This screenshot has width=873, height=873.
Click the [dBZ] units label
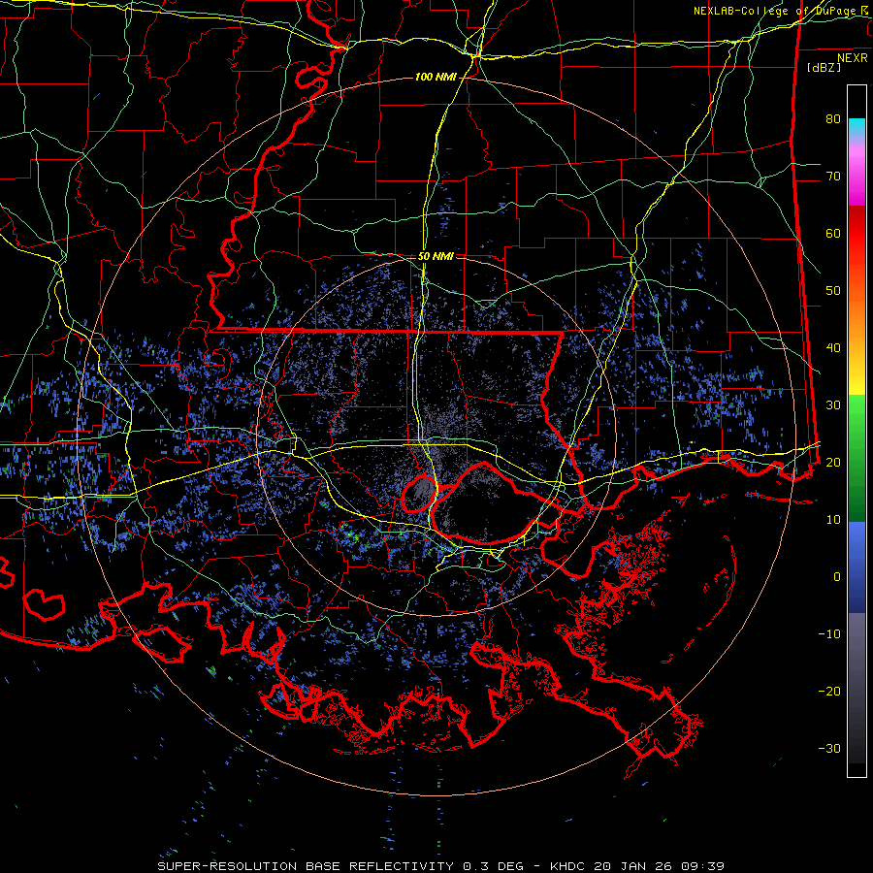tap(824, 67)
